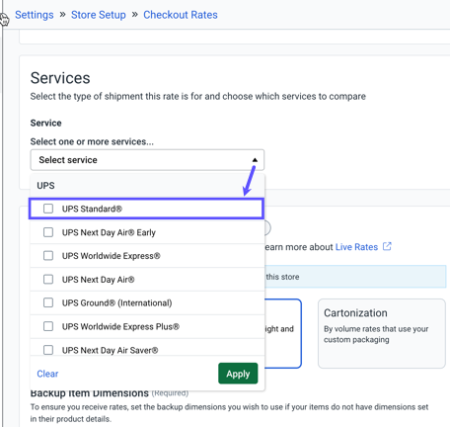Image resolution: width=450 pixels, height=427 pixels.
Task: Tick the UPS Next Day Air® Early checkbox
Action: click(48, 232)
